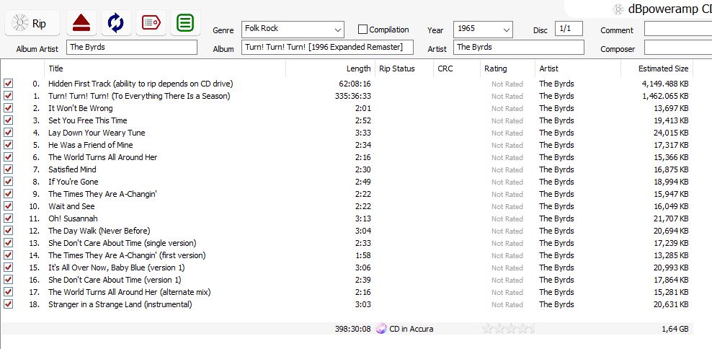The height and width of the screenshot is (349, 712).
Task: Click the Disc number field
Action: click(569, 30)
